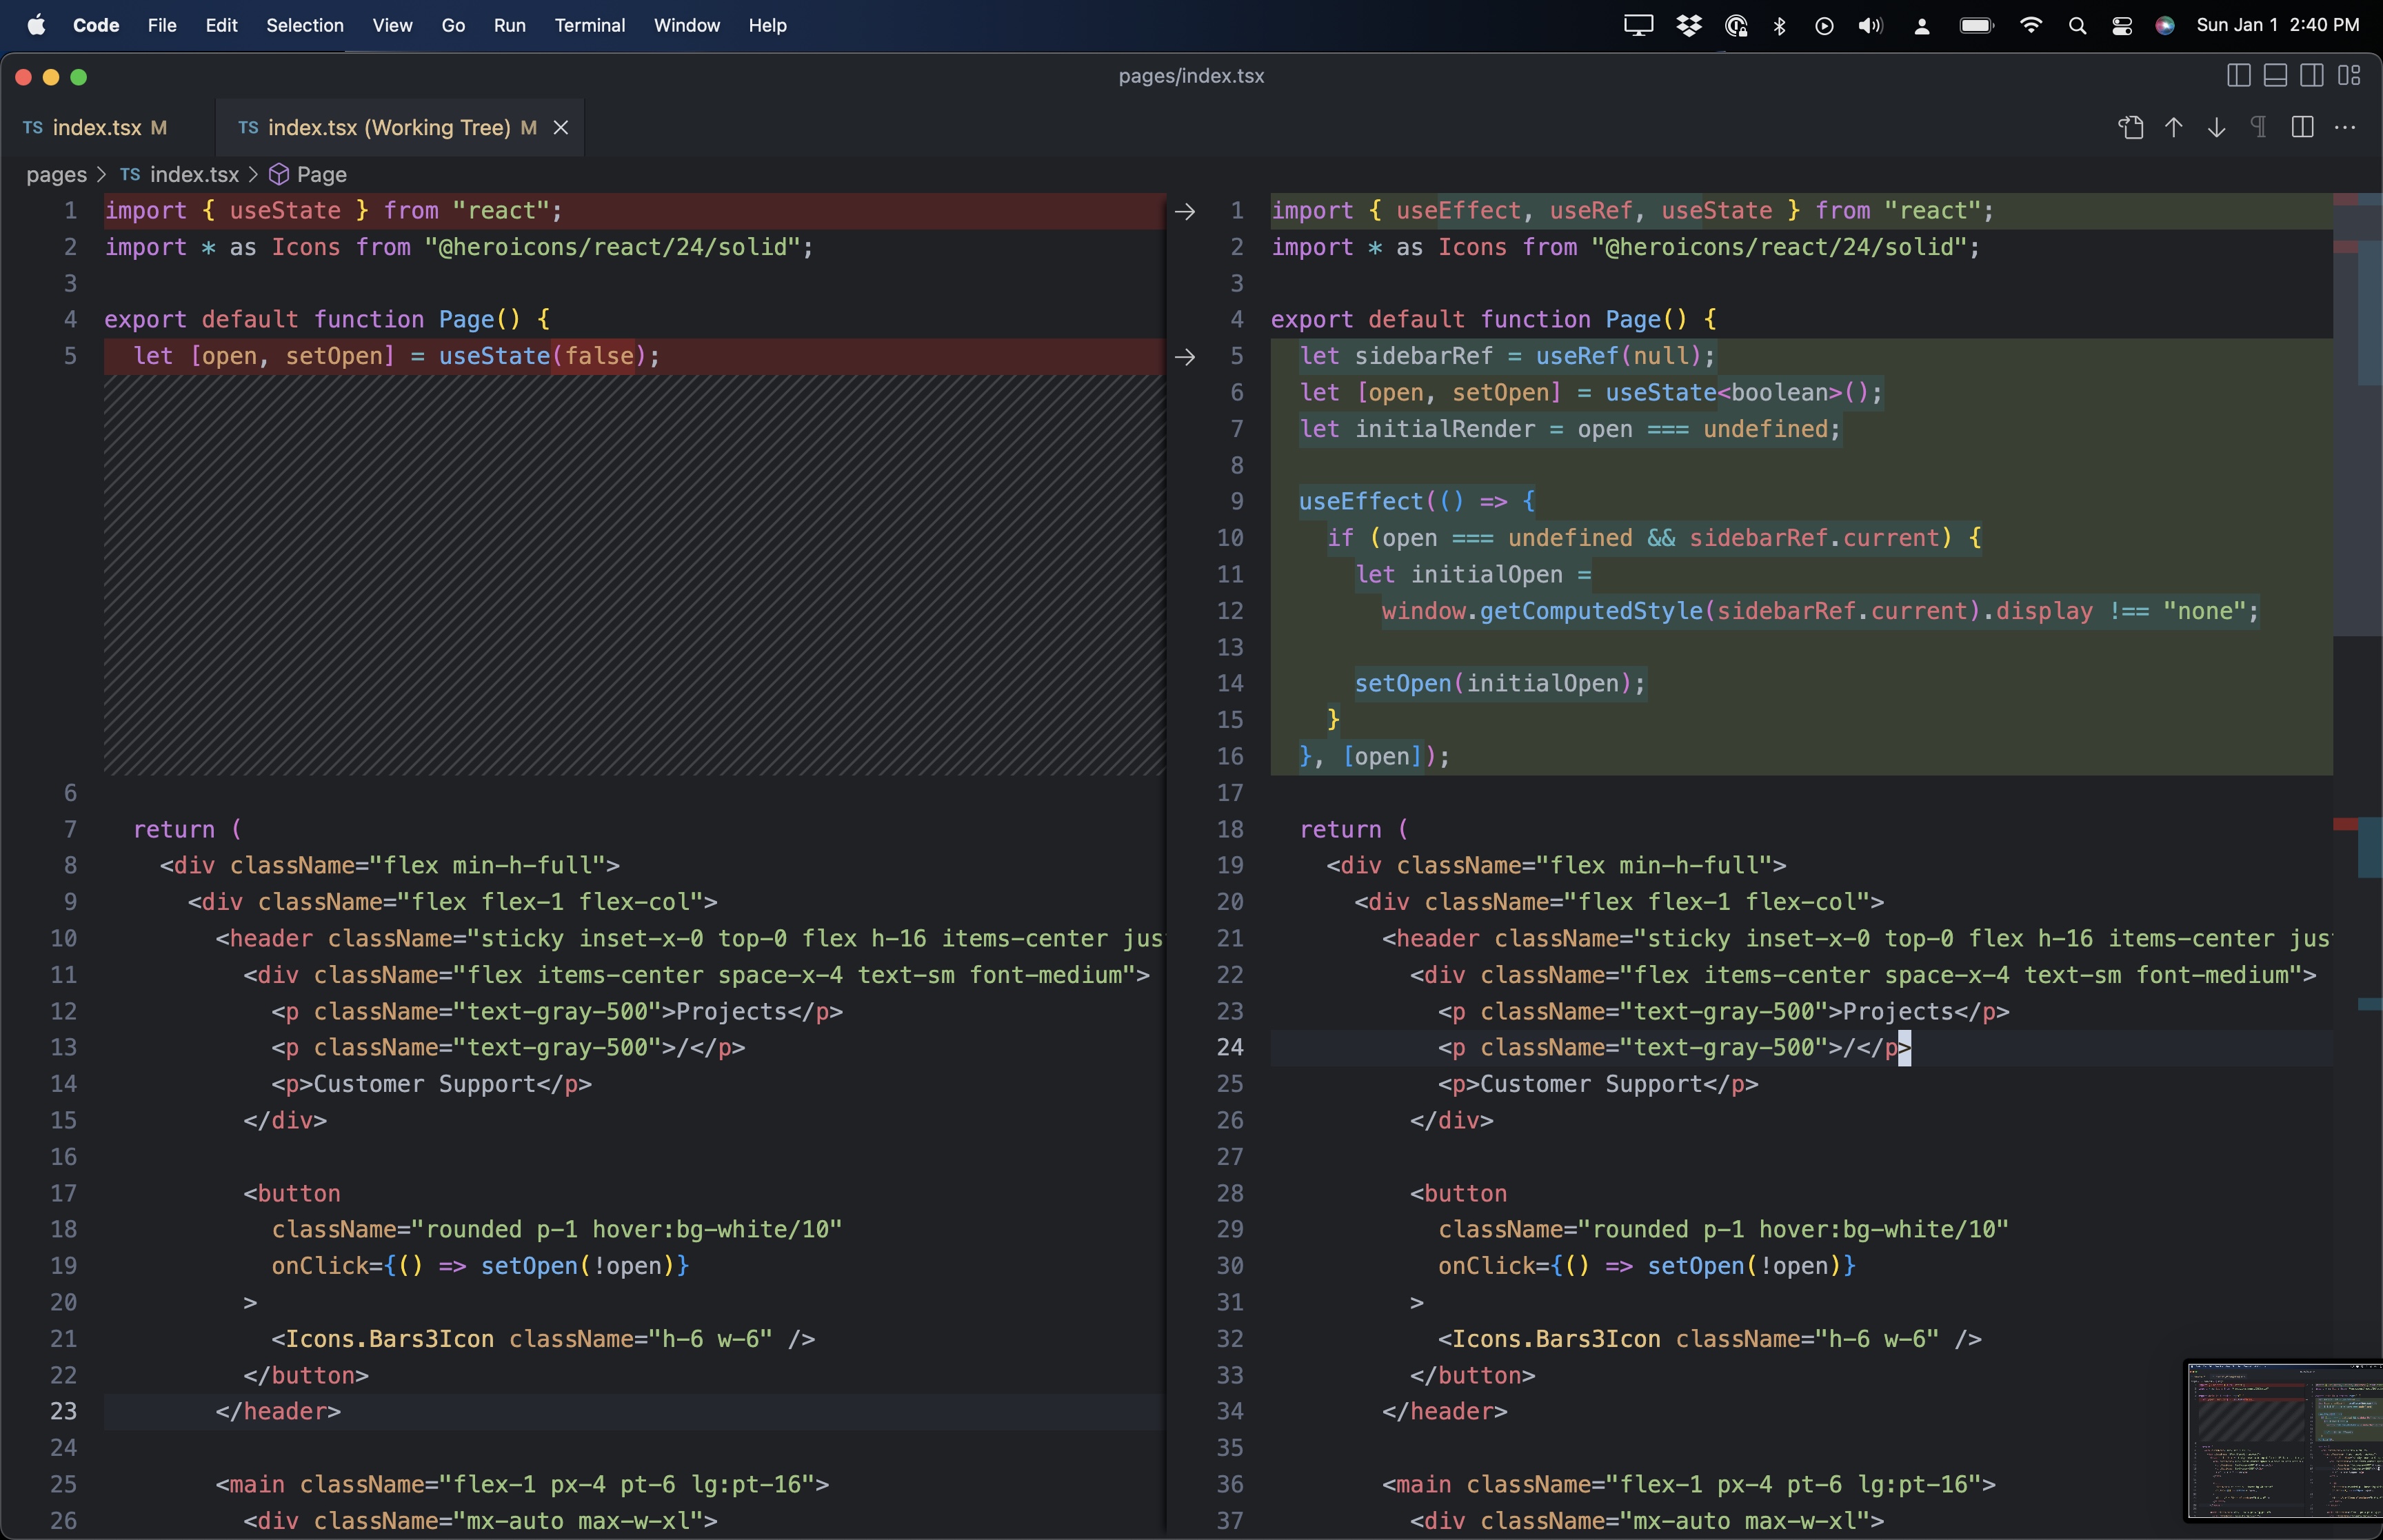This screenshot has height=1540, width=2383.
Task: Toggle inline view split icon in diff toolbar
Action: 2302,128
